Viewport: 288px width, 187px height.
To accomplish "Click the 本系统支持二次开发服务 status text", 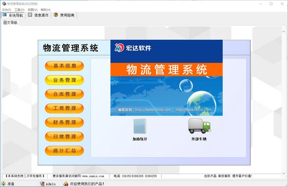I will click(x=25, y=176).
